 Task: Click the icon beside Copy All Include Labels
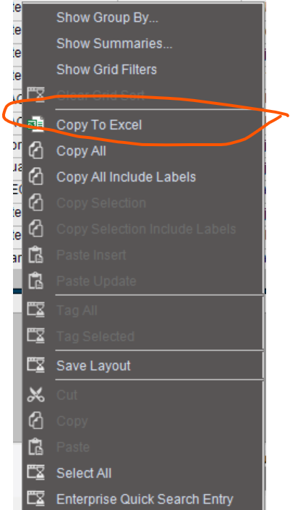[35, 177]
